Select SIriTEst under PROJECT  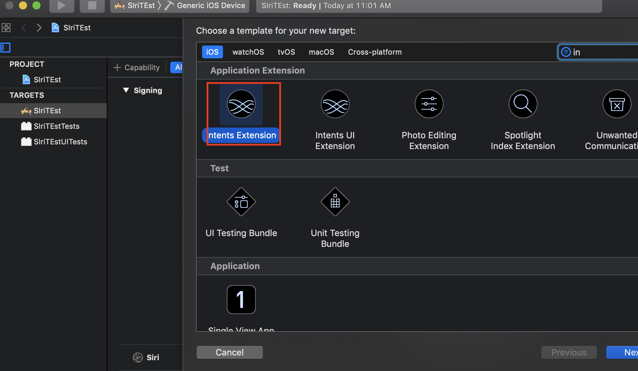pyautogui.click(x=42, y=80)
